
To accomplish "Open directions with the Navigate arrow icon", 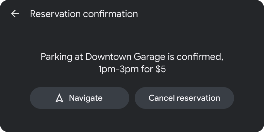I will 59,98.
